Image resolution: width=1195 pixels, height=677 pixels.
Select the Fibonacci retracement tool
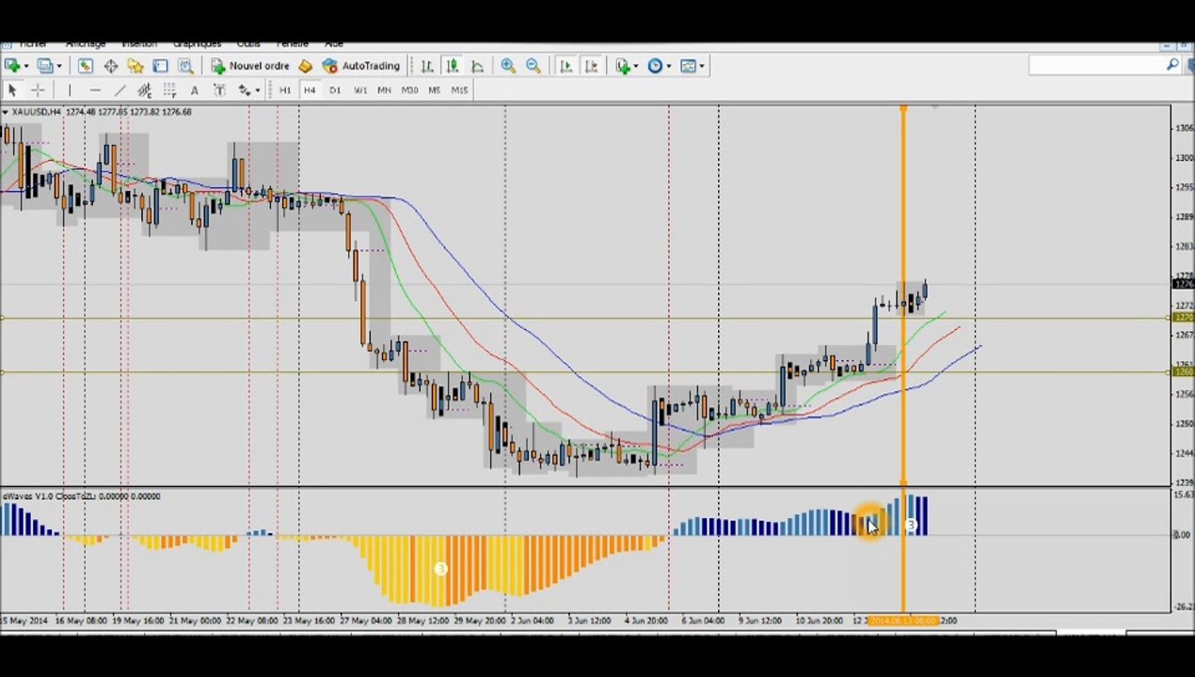click(169, 90)
